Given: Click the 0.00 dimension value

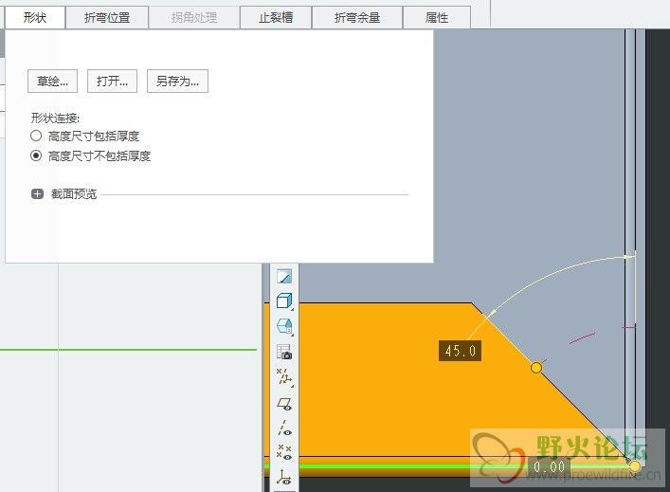Looking at the screenshot, I should [x=549, y=466].
